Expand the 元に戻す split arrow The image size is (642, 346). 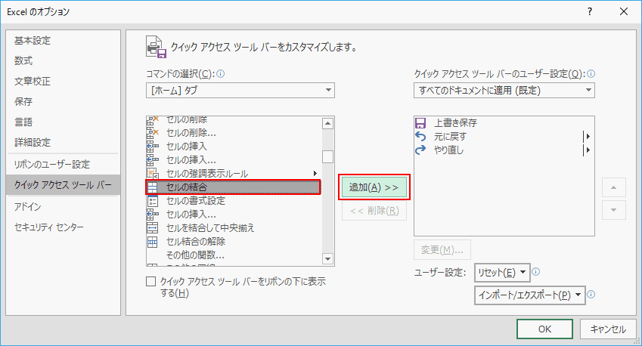coord(588,136)
